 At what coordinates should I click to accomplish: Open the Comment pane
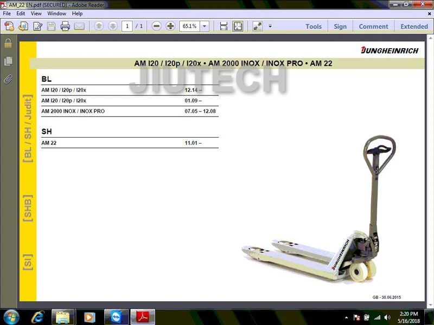373,27
